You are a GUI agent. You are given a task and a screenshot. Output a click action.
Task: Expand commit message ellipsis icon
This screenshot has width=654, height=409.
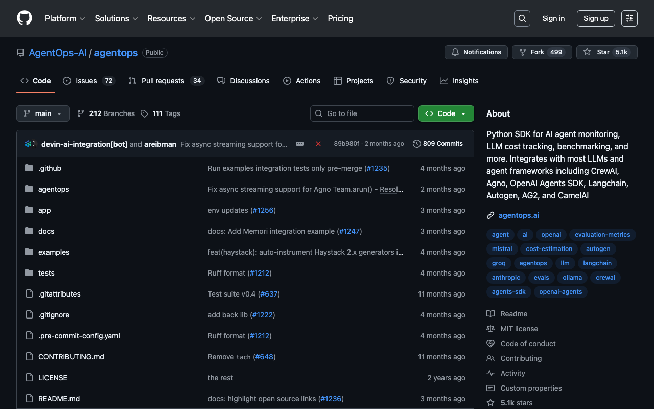[300, 144]
